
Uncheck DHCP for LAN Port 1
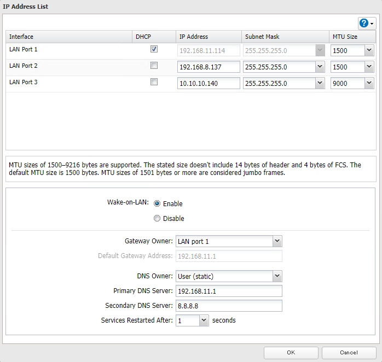[154, 49]
